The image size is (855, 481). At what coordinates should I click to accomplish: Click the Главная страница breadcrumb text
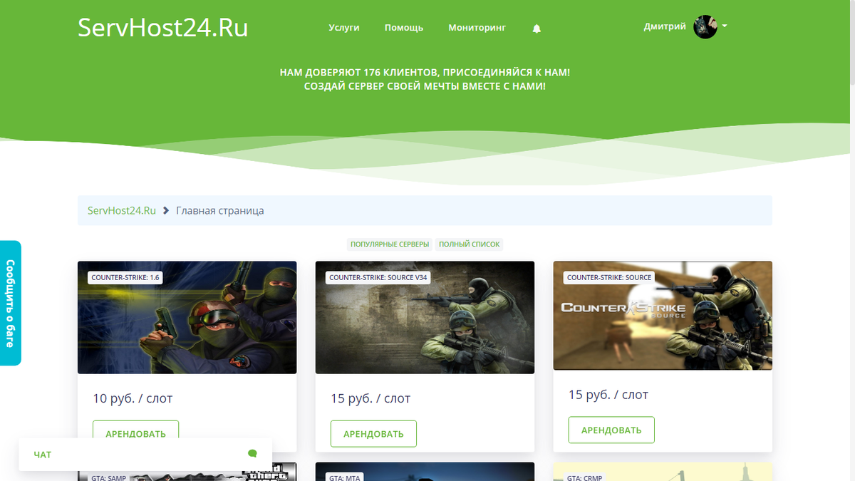point(220,211)
